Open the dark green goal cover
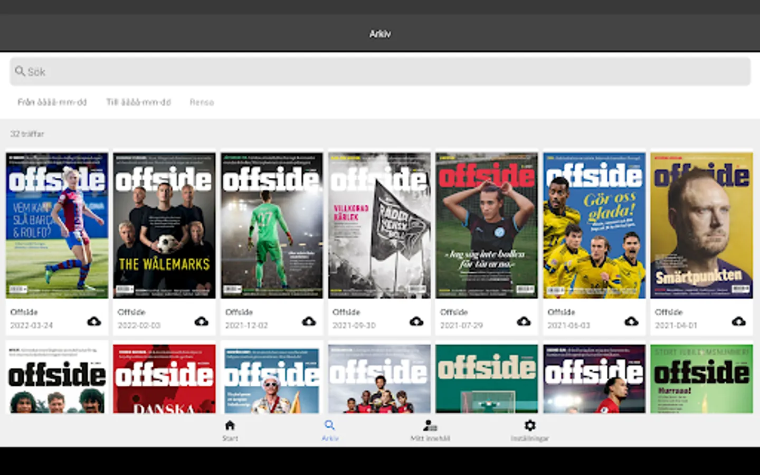 pos(487,379)
